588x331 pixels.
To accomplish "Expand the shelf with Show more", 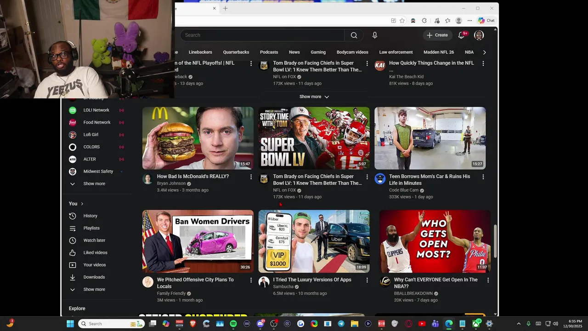I will click(314, 97).
